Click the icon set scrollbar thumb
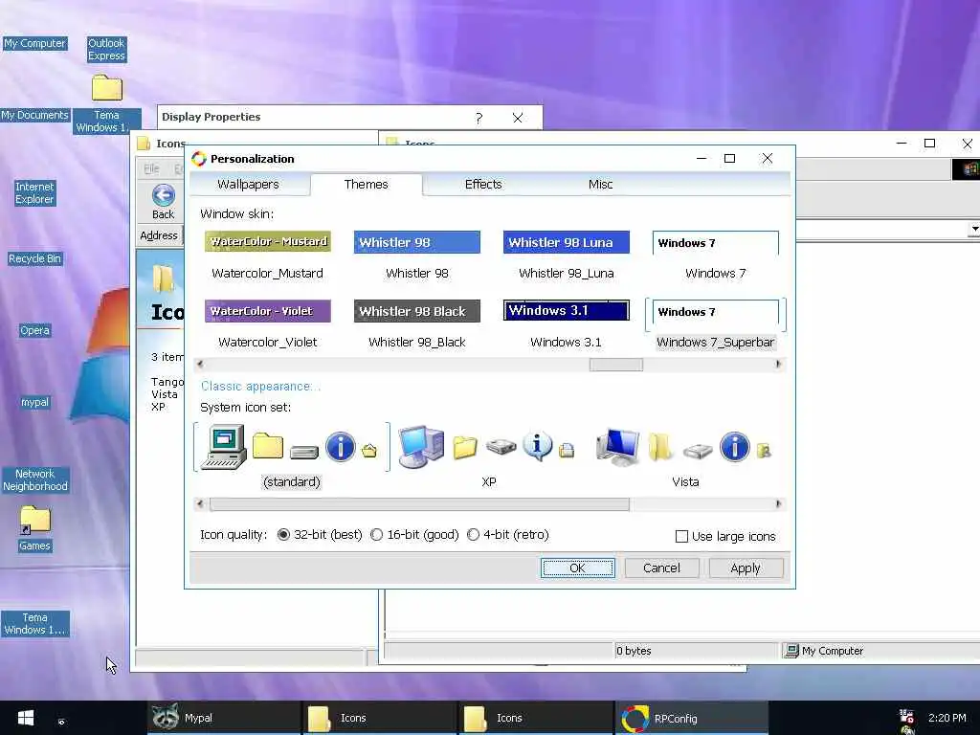This screenshot has height=735, width=980. [419, 504]
